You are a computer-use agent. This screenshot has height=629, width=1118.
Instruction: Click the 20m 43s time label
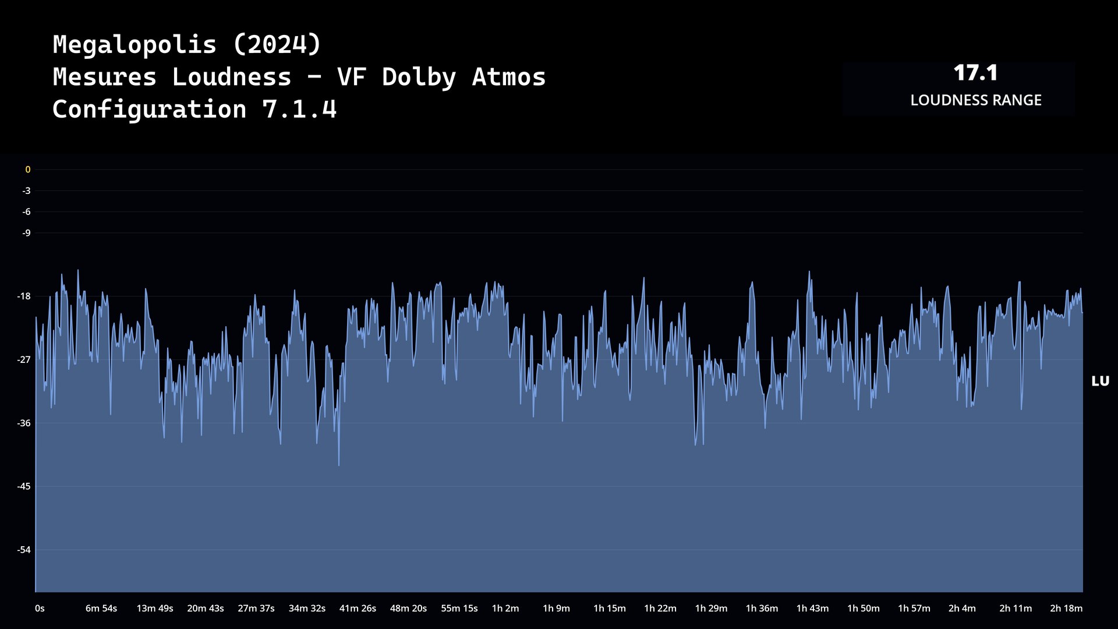(206, 608)
